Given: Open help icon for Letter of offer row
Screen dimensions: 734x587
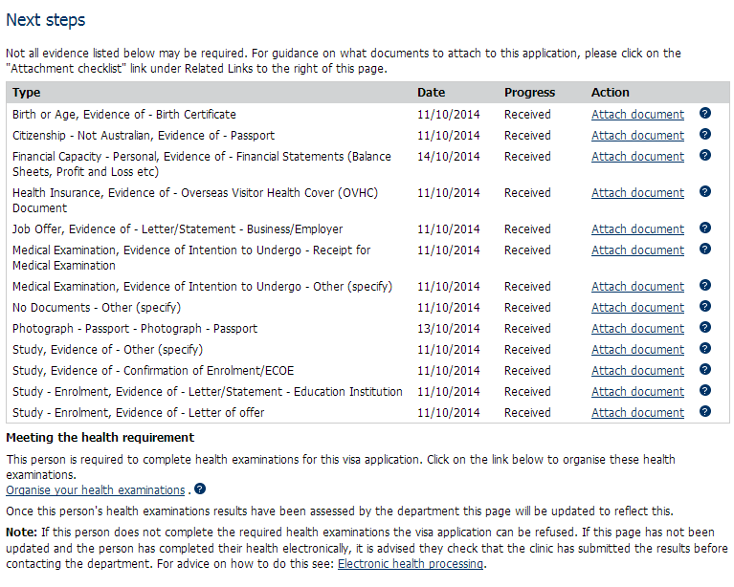Looking at the screenshot, I should pos(705,412).
